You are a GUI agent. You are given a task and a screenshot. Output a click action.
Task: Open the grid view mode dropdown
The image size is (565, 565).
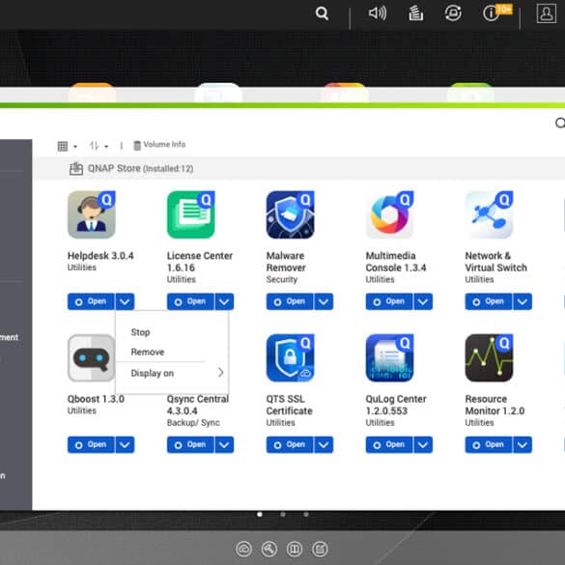tap(68, 146)
